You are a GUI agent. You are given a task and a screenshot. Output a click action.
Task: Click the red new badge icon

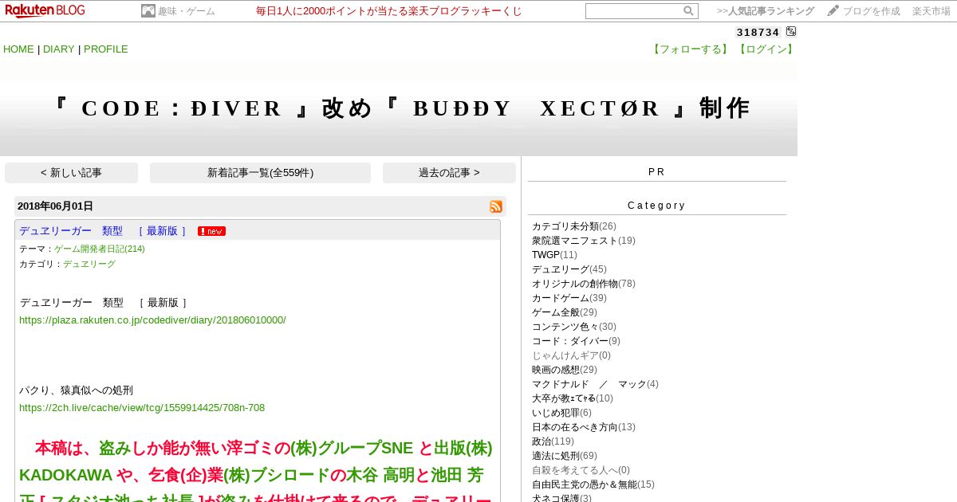pyautogui.click(x=211, y=231)
